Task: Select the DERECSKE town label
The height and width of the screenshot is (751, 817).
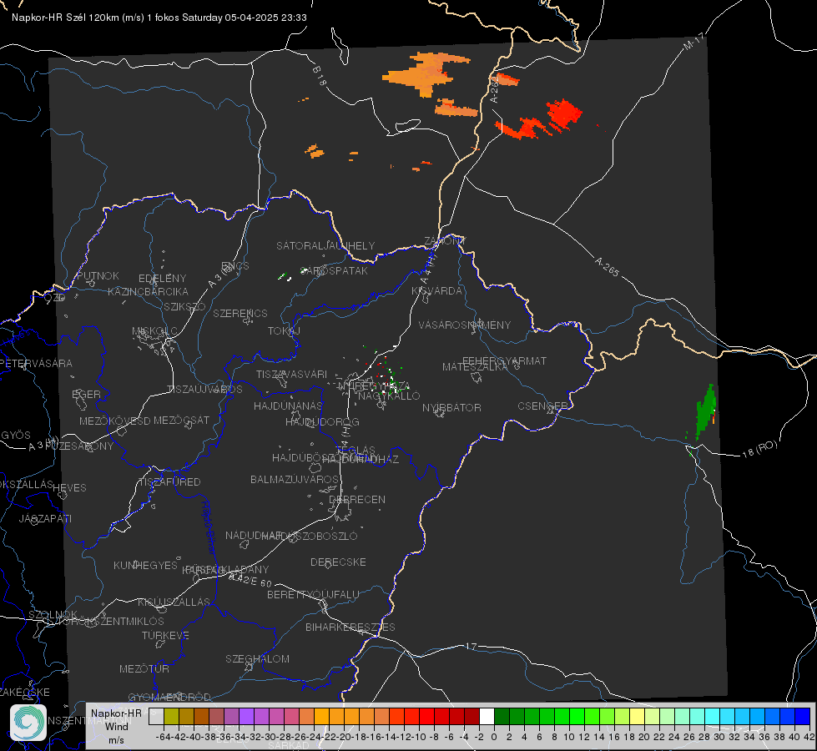Action: click(338, 562)
